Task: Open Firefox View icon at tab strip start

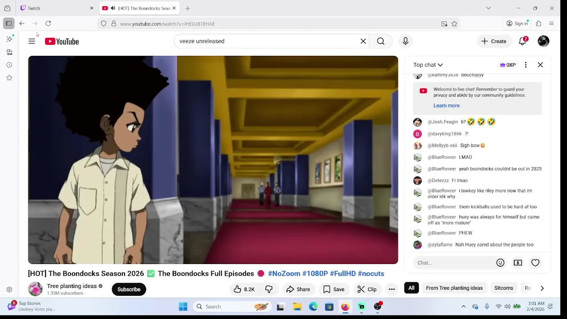Action: [x=7, y=8]
